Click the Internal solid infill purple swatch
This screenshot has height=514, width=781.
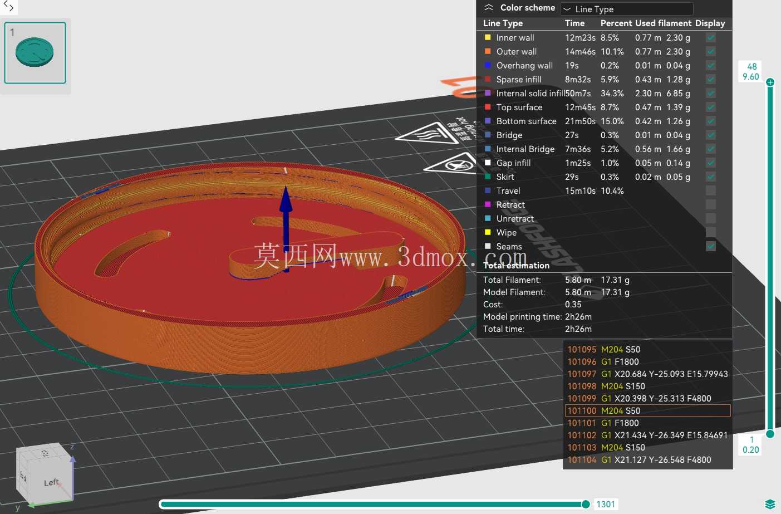click(x=488, y=93)
